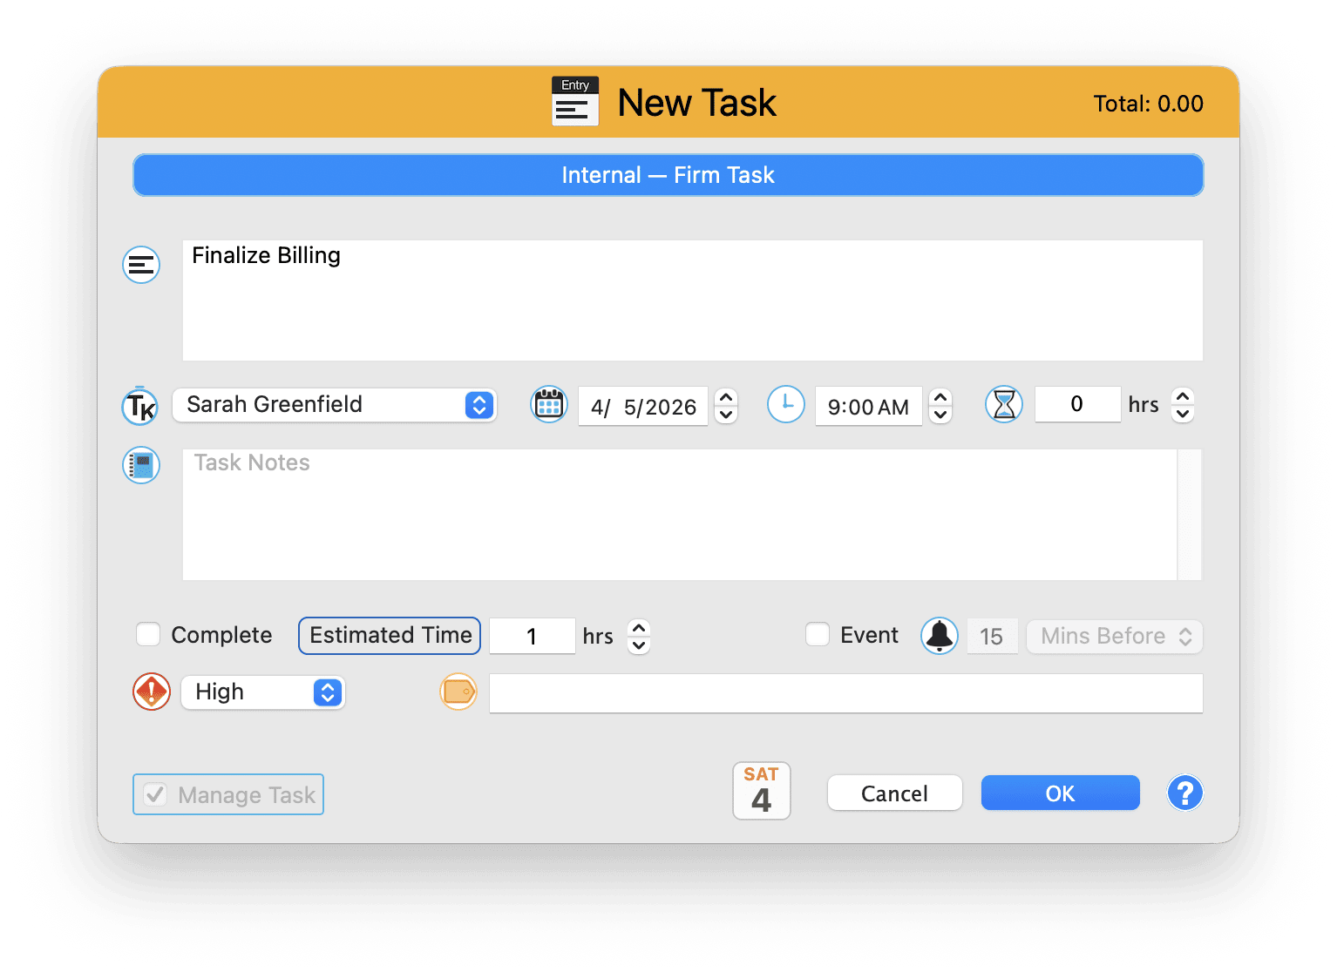Increment the 9:00 AM time stepper
Image resolution: width=1337 pixels, height=972 pixels.
tap(940, 398)
